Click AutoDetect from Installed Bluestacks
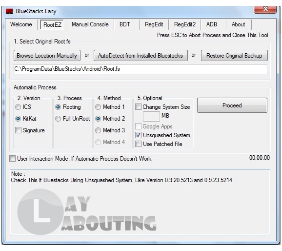Image resolution: width=282 pixels, height=251 pixels. pyautogui.click(x=141, y=56)
